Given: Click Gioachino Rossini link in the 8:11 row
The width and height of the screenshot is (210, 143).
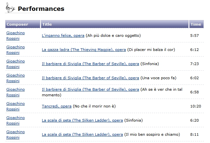Looking at the screenshot, I should pyautogui.click(x=15, y=135).
